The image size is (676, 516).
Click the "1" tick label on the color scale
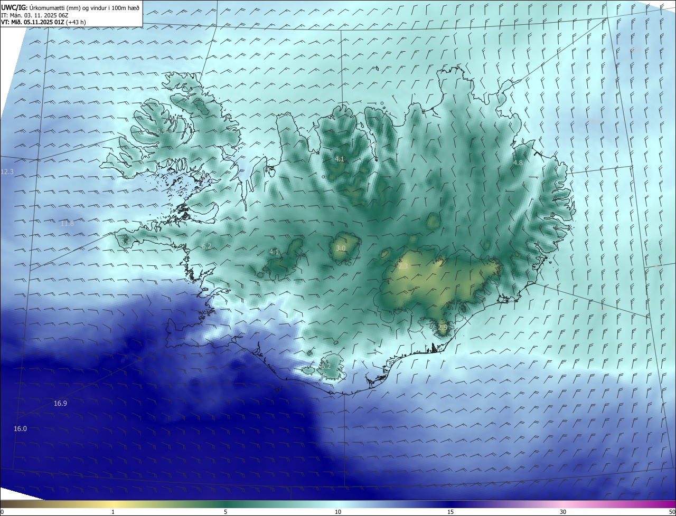113,512
